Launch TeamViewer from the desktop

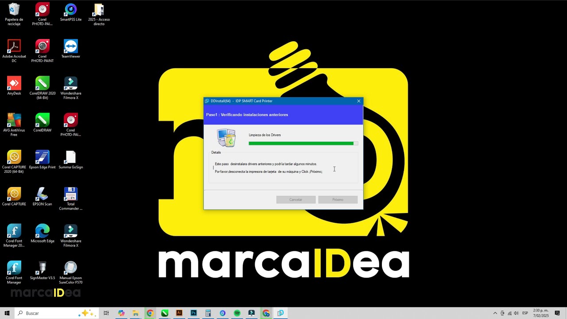point(71,49)
